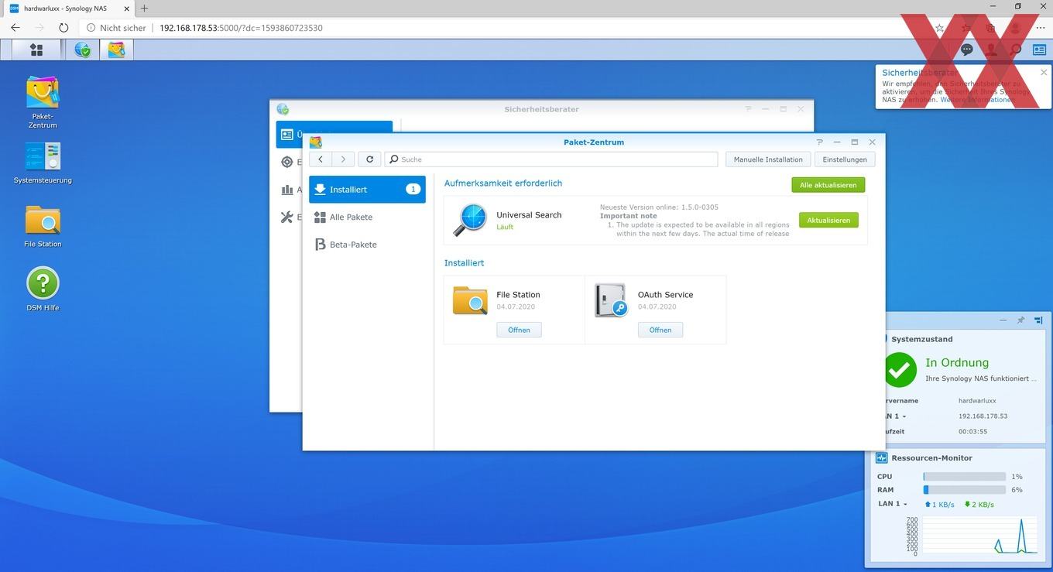Screen dimensions: 1053x572
Task: Switch to Sicherheitsberater via its taskbar icon
Action: tap(82, 50)
